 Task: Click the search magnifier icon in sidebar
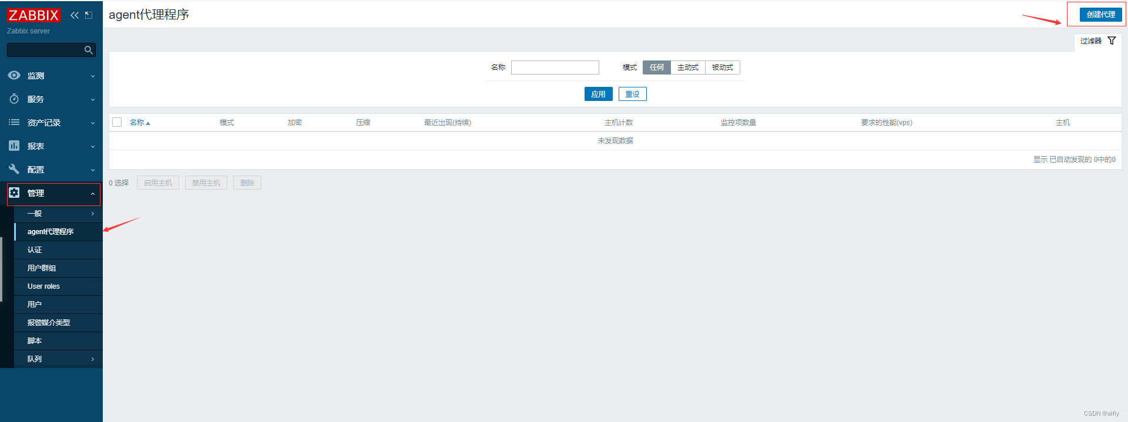[x=89, y=50]
